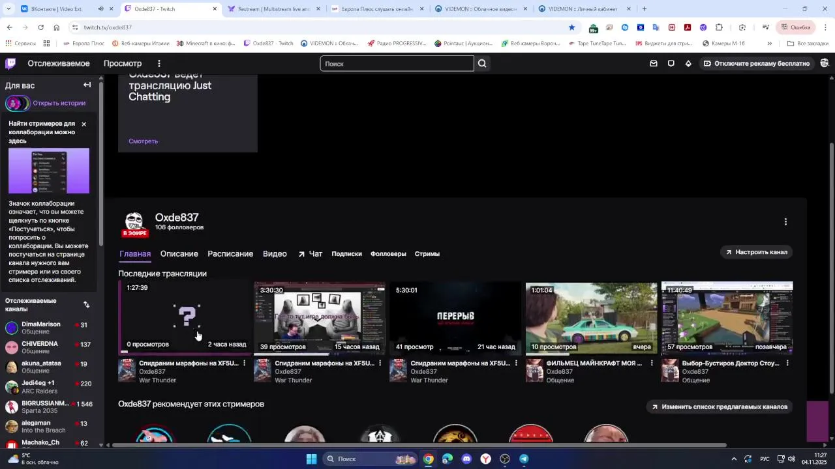Open the Чат popout tab
The width and height of the screenshot is (835, 469).
(310, 254)
